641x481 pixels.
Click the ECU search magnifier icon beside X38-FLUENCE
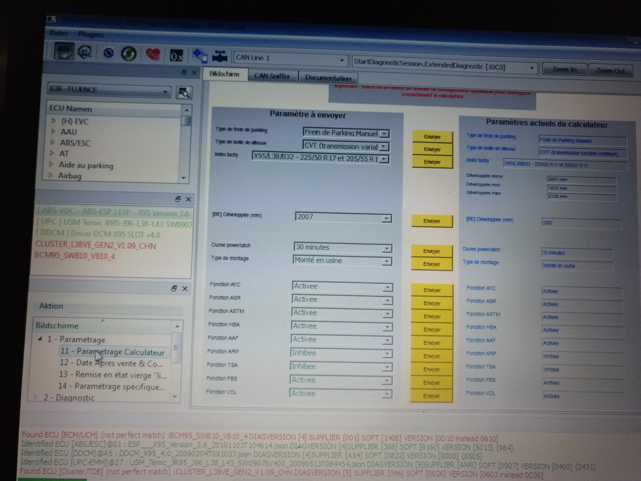(x=184, y=92)
